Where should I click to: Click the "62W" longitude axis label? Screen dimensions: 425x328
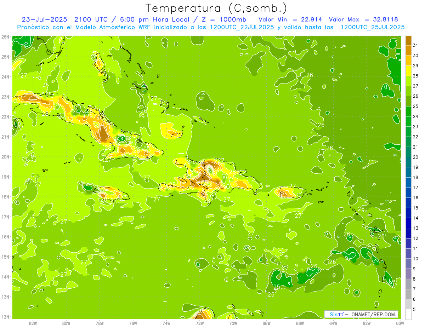point(367,323)
